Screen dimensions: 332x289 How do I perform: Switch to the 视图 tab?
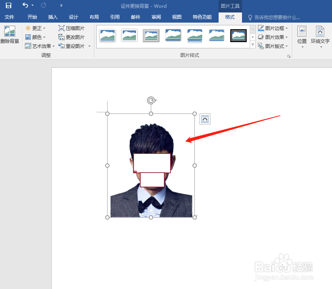click(177, 17)
